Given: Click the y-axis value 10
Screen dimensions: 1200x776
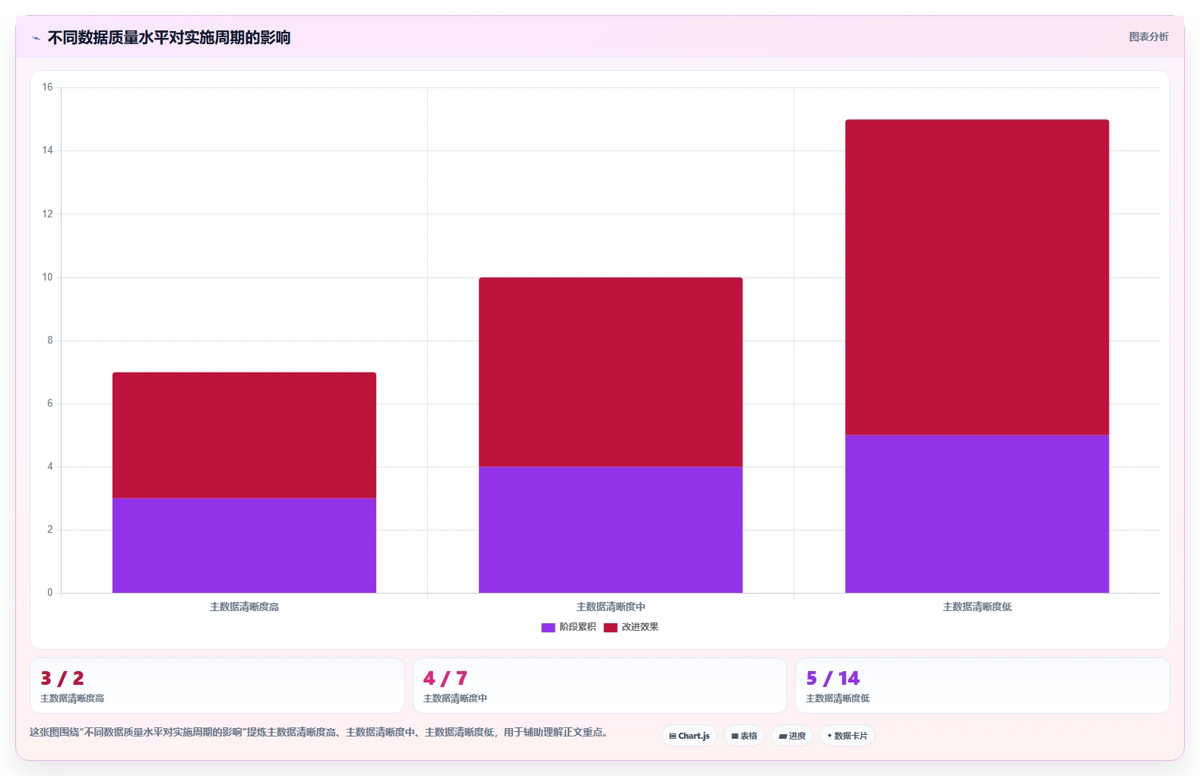Looking at the screenshot, I should [x=47, y=277].
